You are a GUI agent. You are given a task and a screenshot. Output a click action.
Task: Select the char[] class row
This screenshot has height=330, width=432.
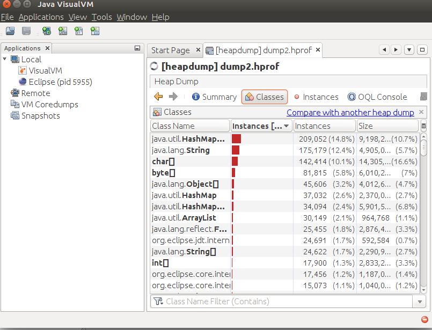[x=284, y=162]
